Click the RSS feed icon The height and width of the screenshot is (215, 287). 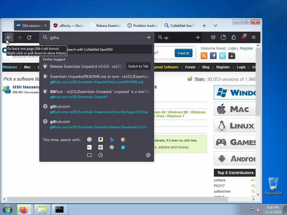204,56
